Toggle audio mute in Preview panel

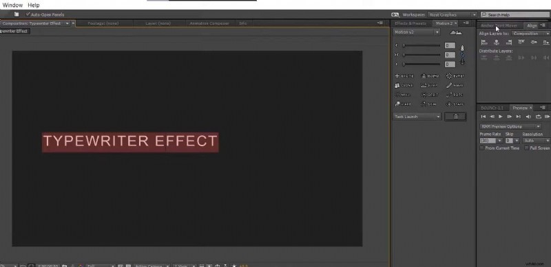pyautogui.click(x=528, y=117)
